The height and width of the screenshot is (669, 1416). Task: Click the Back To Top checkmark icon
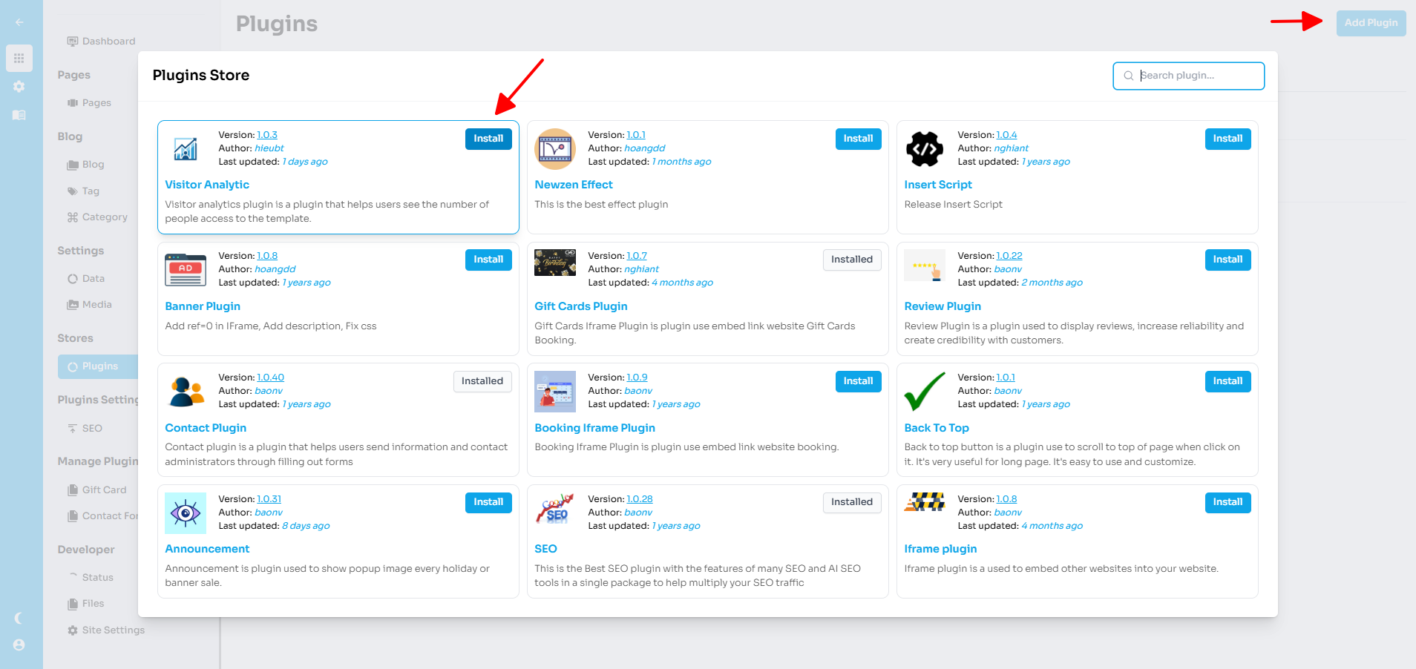[925, 392]
